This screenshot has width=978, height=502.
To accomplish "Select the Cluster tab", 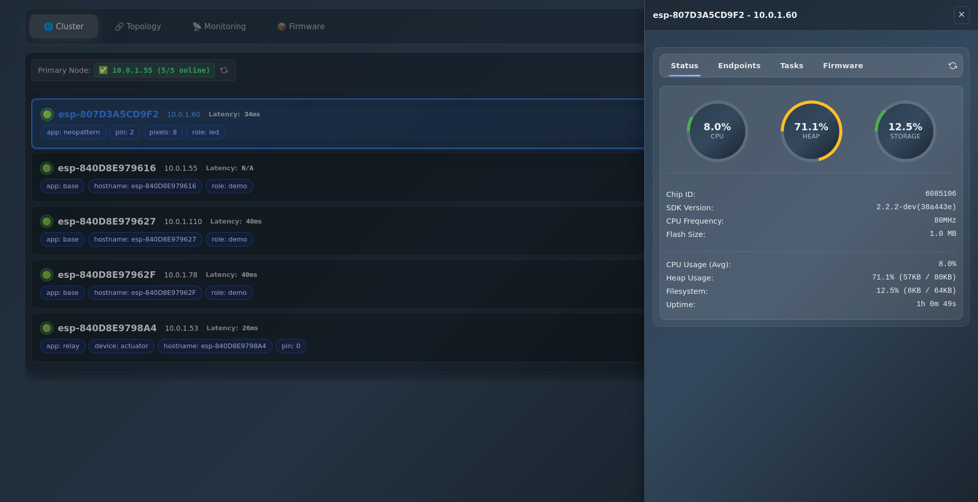I will coord(64,27).
